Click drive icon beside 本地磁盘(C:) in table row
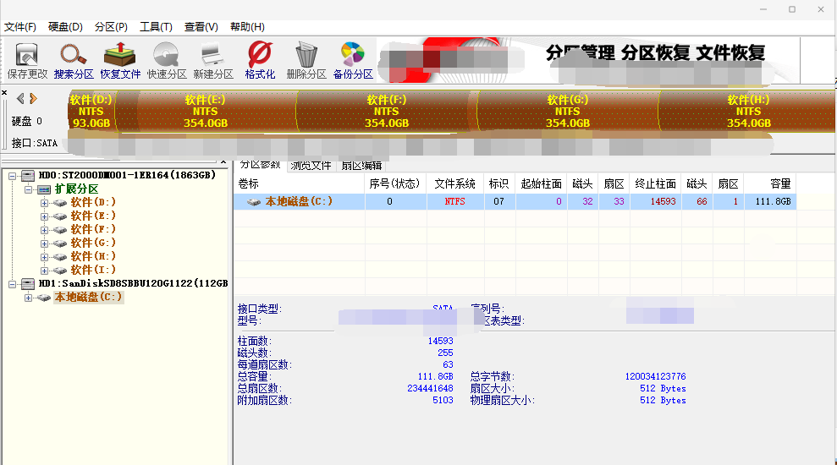 (x=254, y=201)
